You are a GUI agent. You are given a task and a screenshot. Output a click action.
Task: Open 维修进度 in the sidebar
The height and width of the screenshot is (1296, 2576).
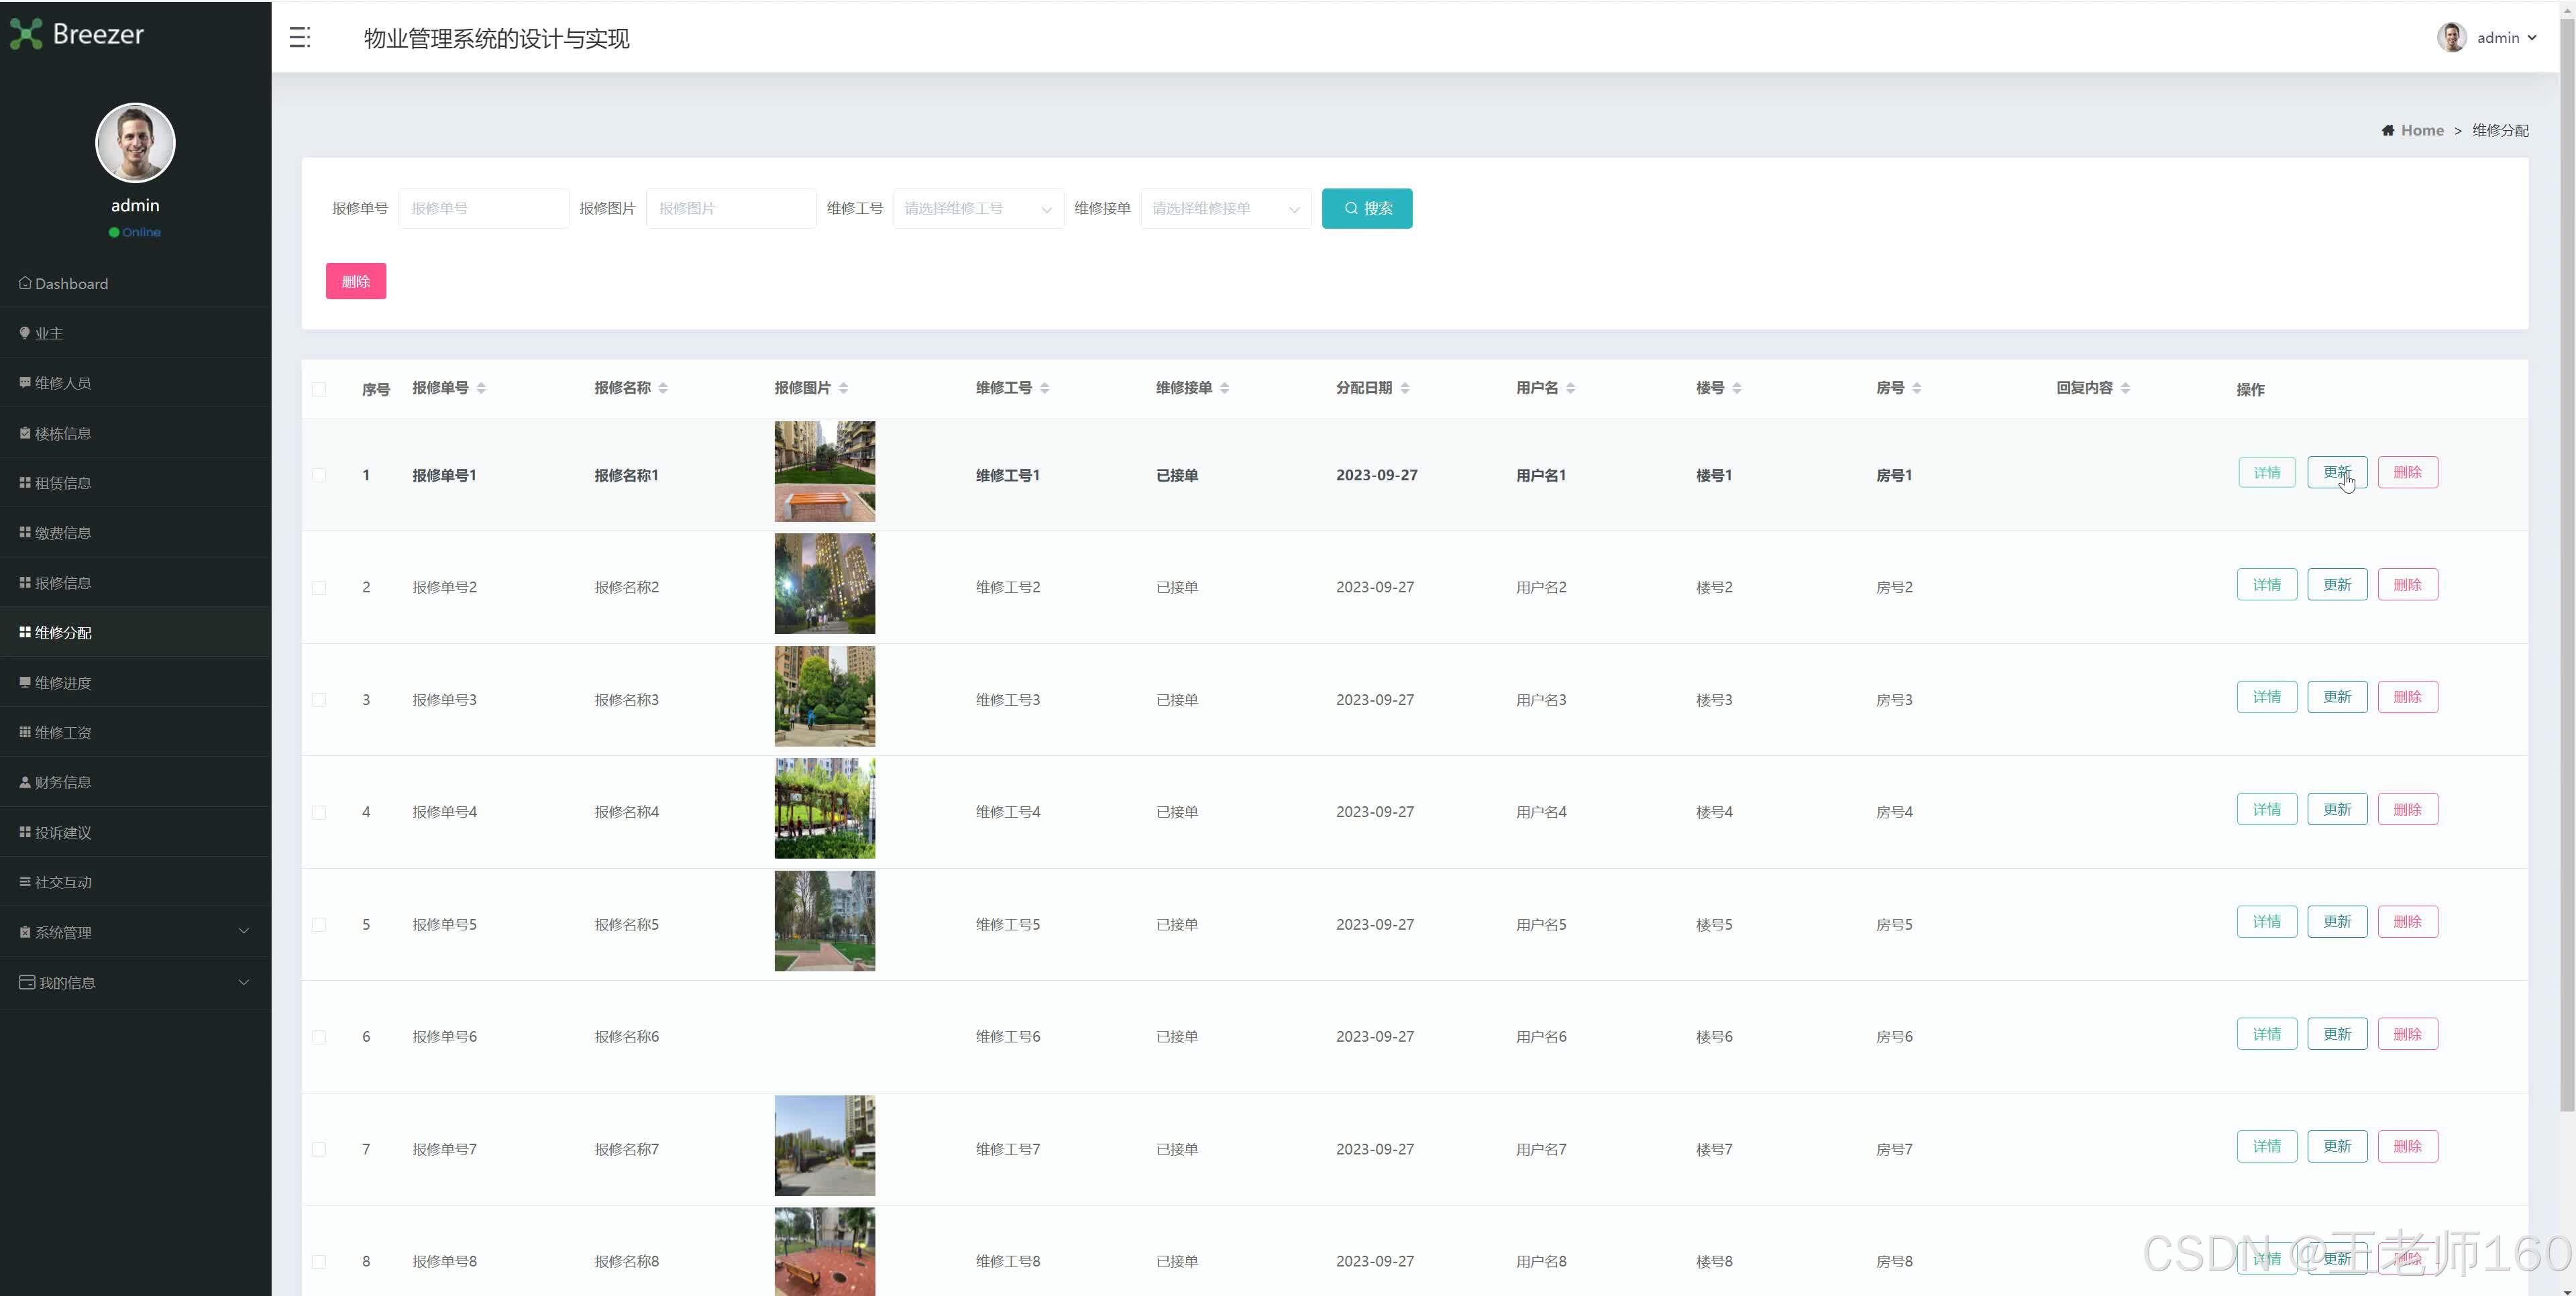point(63,683)
